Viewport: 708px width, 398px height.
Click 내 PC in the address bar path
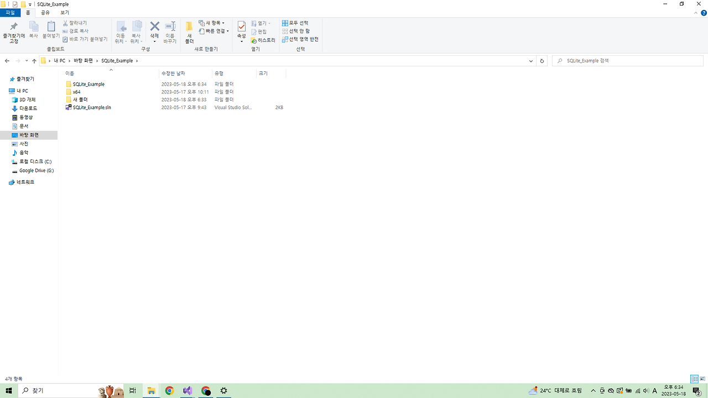[x=59, y=61]
